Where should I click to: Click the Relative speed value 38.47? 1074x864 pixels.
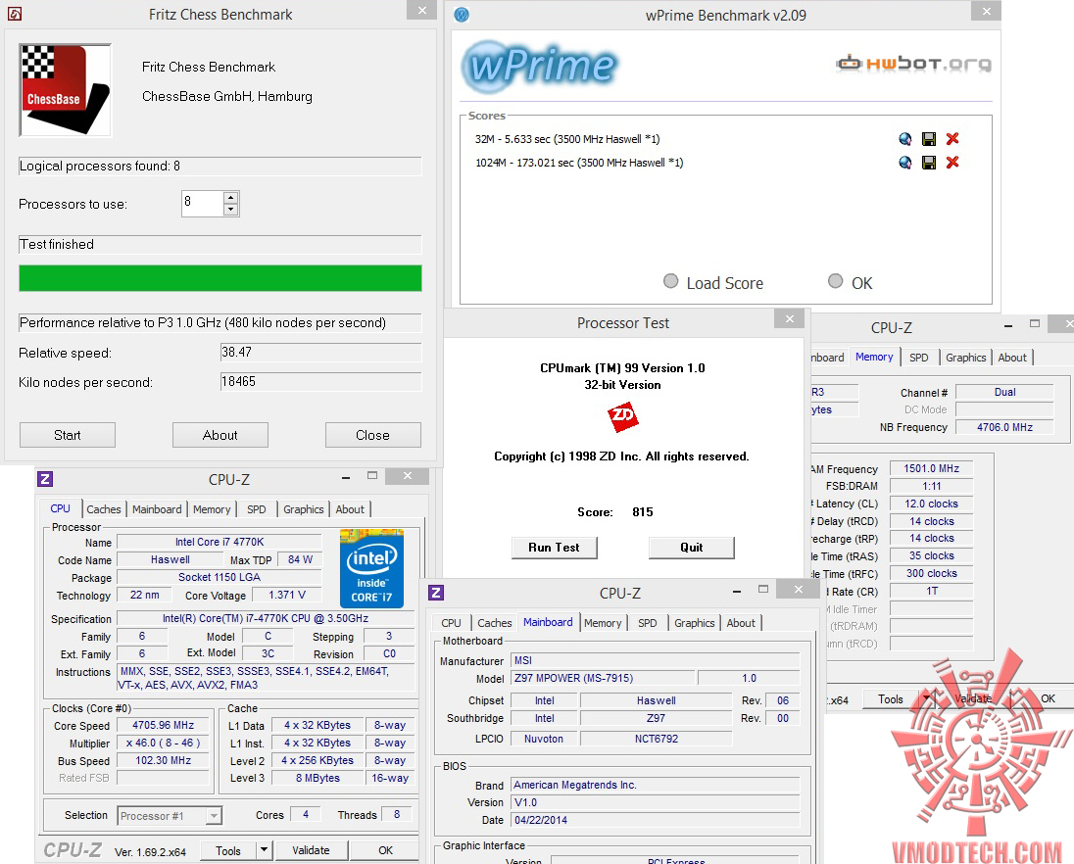pos(320,352)
